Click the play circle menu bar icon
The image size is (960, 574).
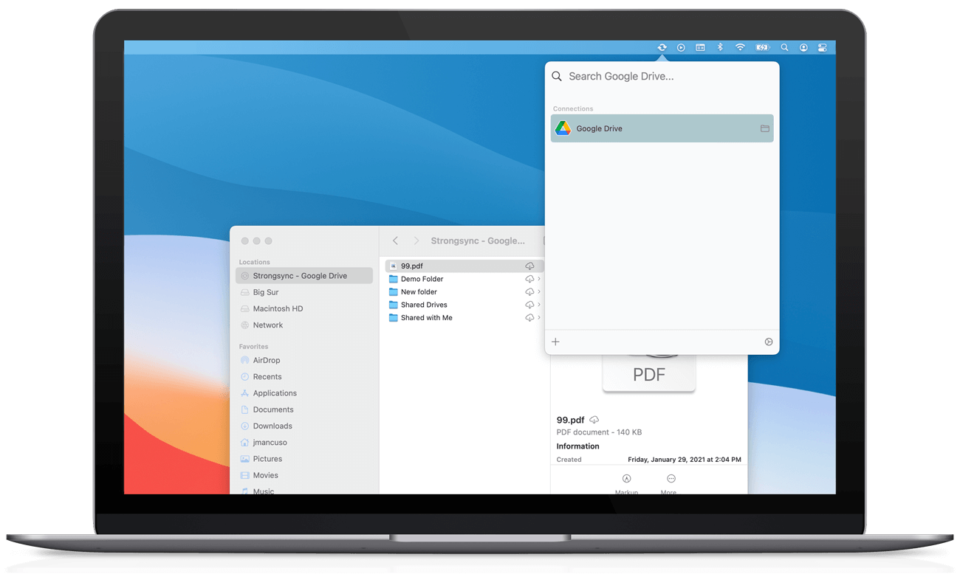coord(681,47)
